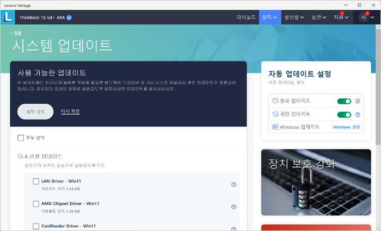Click the 다시 확인 link
Screen dimensions: 381x231
70,111
